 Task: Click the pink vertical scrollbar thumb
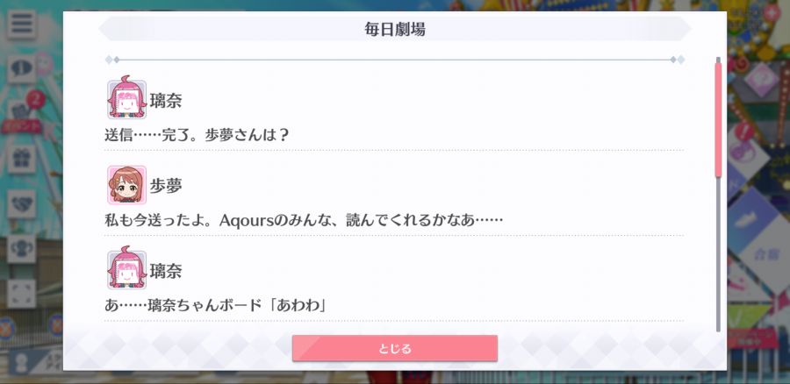coord(718,119)
